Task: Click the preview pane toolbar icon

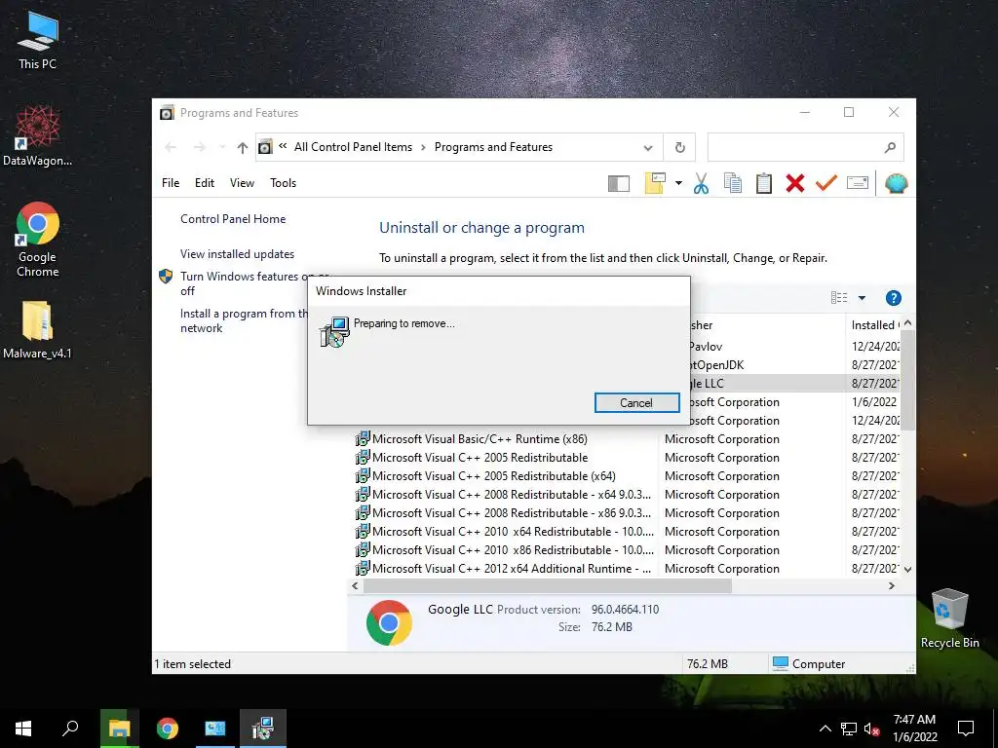Action: 619,184
